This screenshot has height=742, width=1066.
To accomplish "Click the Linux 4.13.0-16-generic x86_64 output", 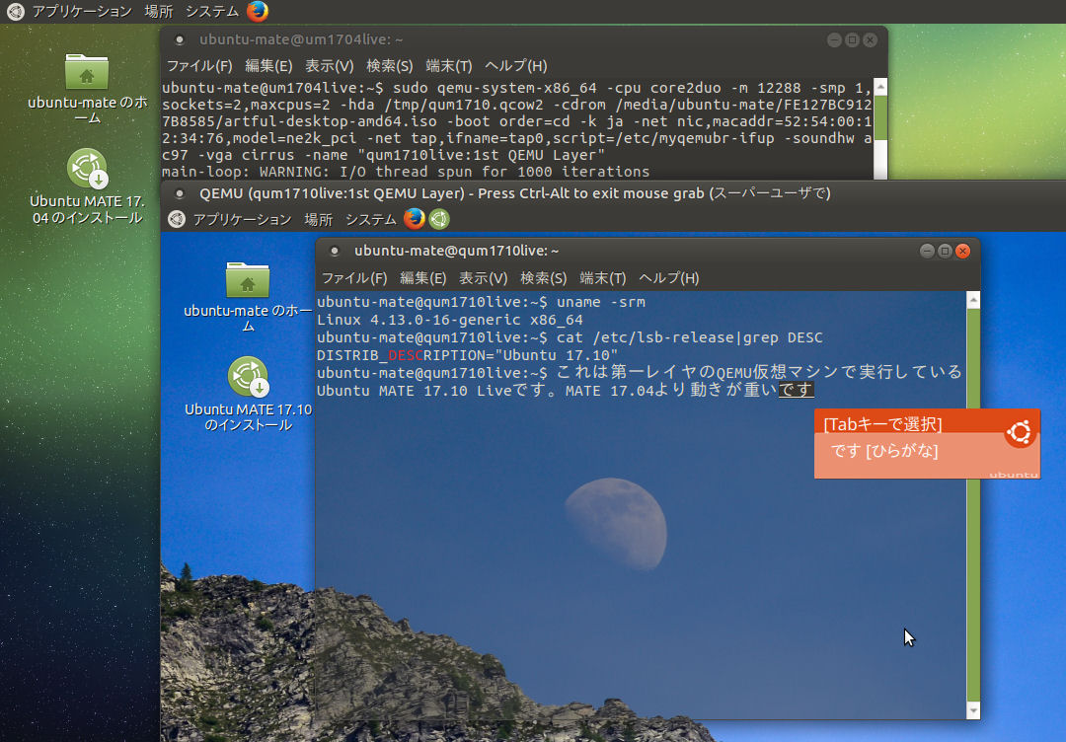I will coord(449,320).
